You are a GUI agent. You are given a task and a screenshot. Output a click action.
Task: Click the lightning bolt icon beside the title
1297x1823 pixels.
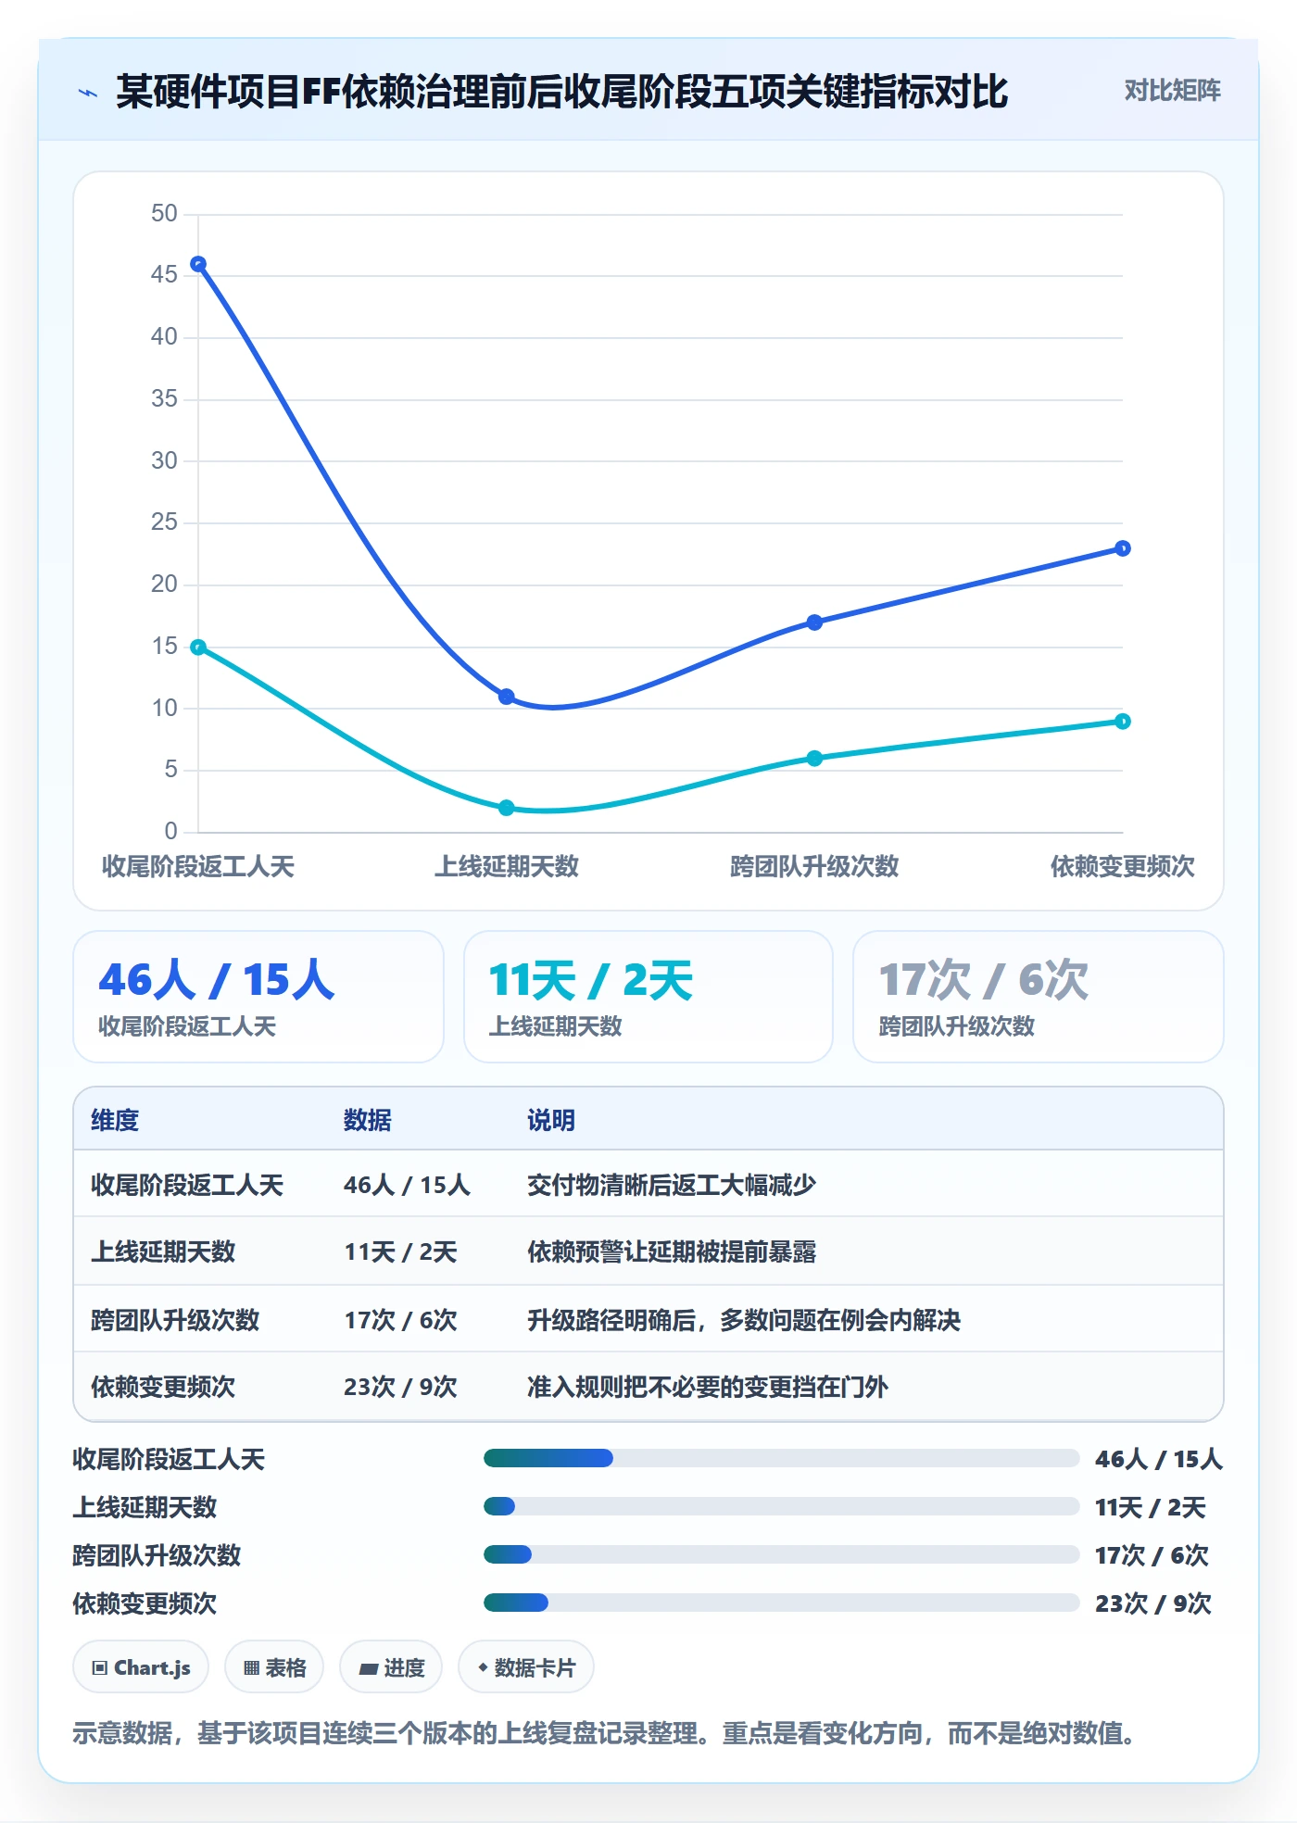point(88,93)
